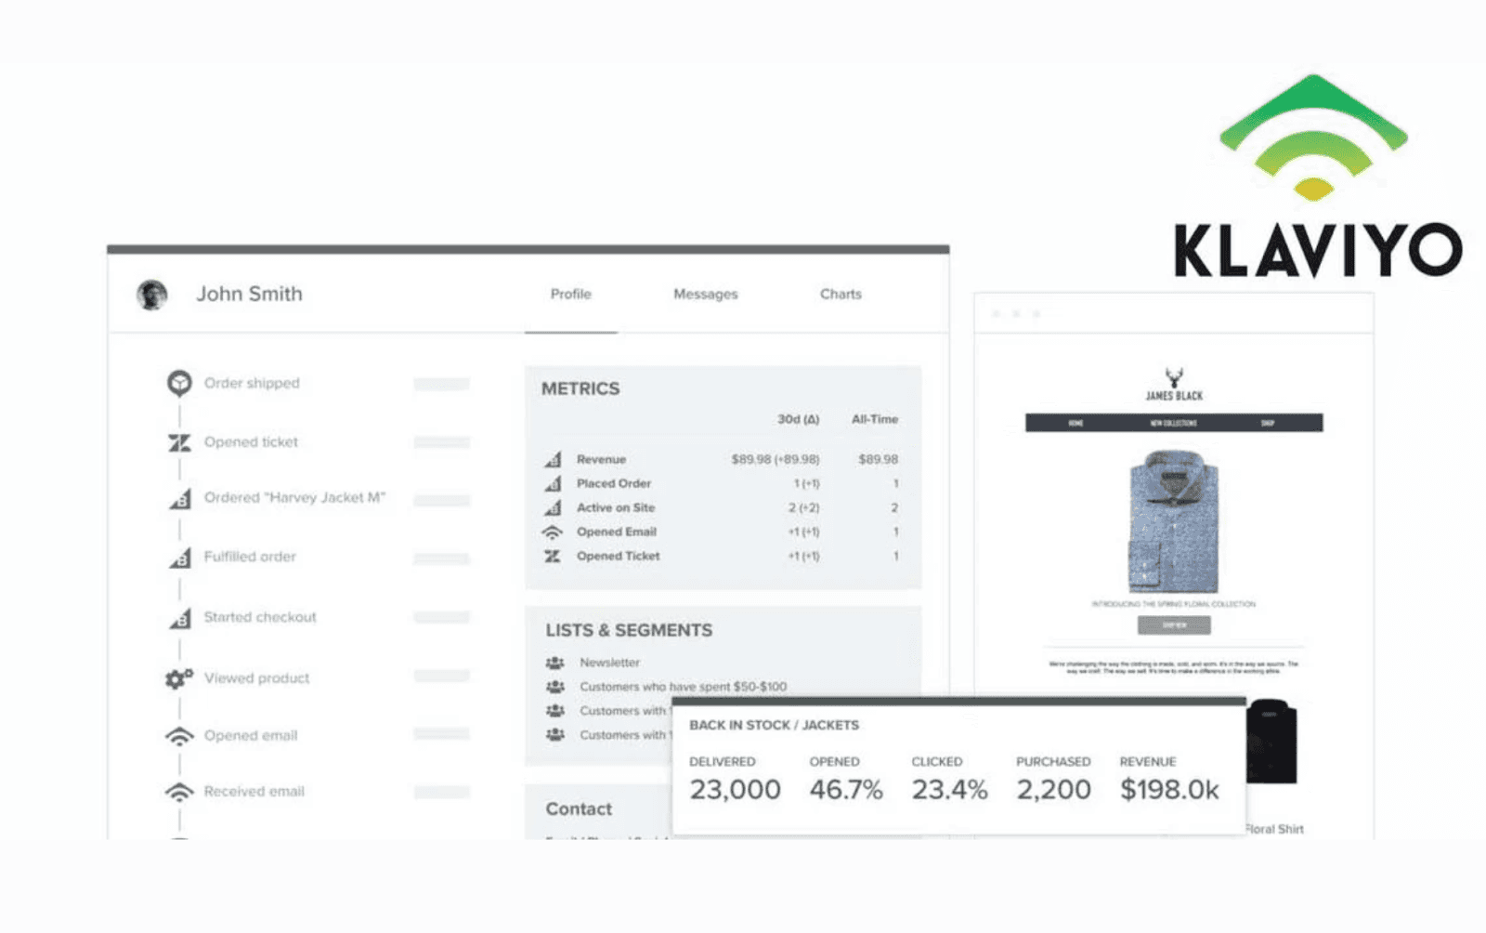The image size is (1486, 933).
Task: Click the Viewed product event
Action: click(x=256, y=678)
